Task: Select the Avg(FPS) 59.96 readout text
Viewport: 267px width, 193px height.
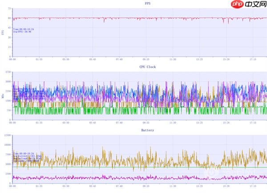Action: 23,32
